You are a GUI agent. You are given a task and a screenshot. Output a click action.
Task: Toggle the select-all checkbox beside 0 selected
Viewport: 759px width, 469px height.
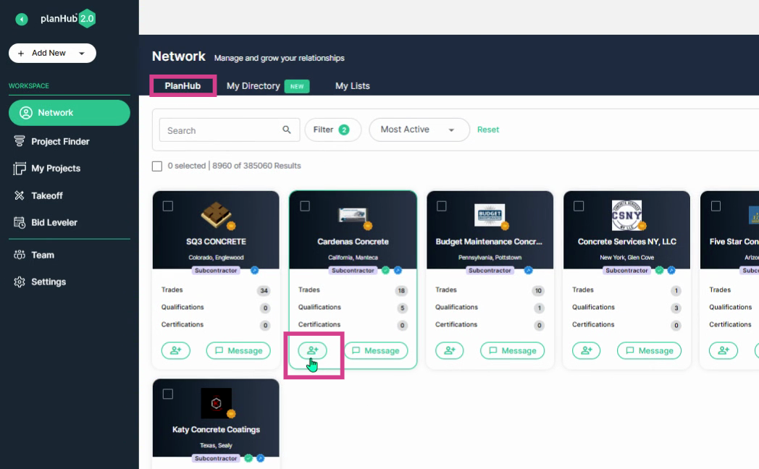coord(157,166)
